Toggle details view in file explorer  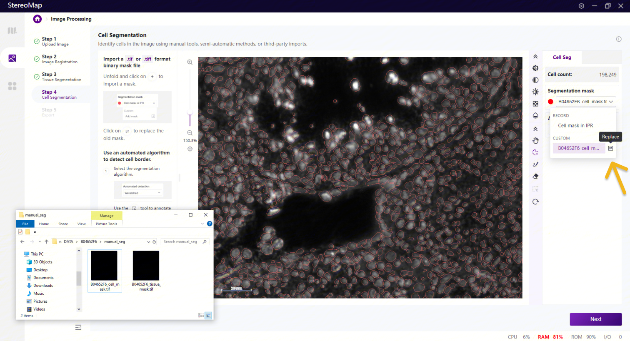[201, 316]
